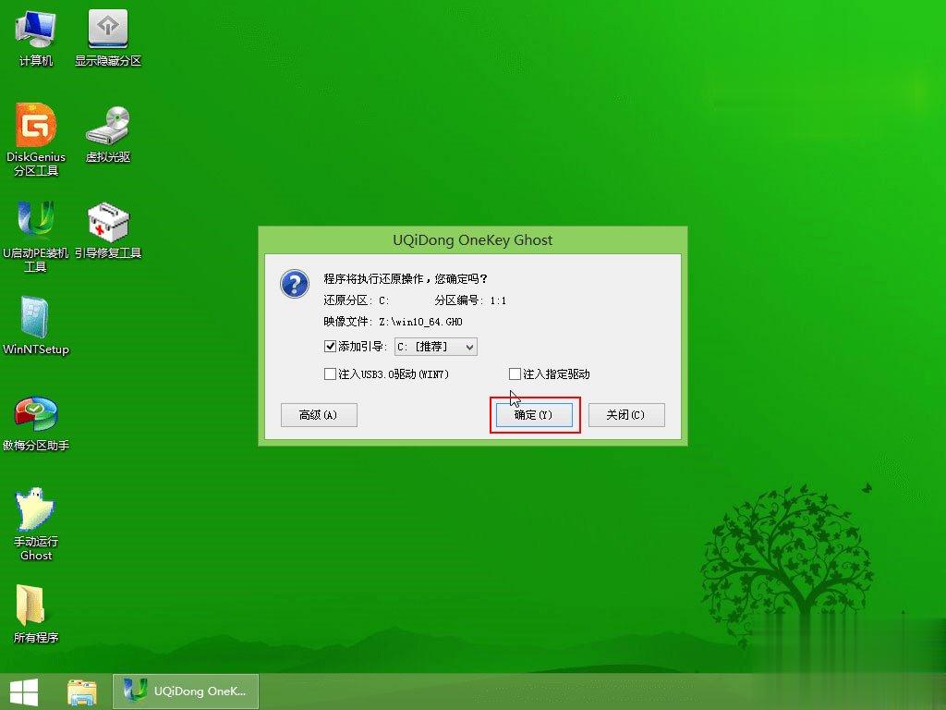The height and width of the screenshot is (710, 946).
Task: Open the 所有程序 folder
Action: pyautogui.click(x=35, y=610)
